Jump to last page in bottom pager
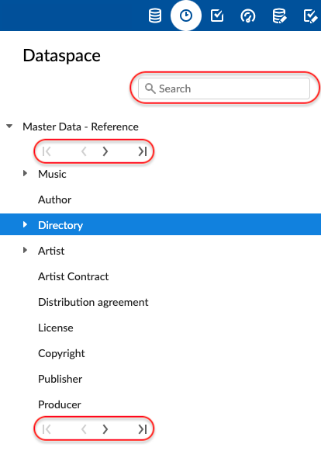Screen dimensions: 321x451 (143, 429)
